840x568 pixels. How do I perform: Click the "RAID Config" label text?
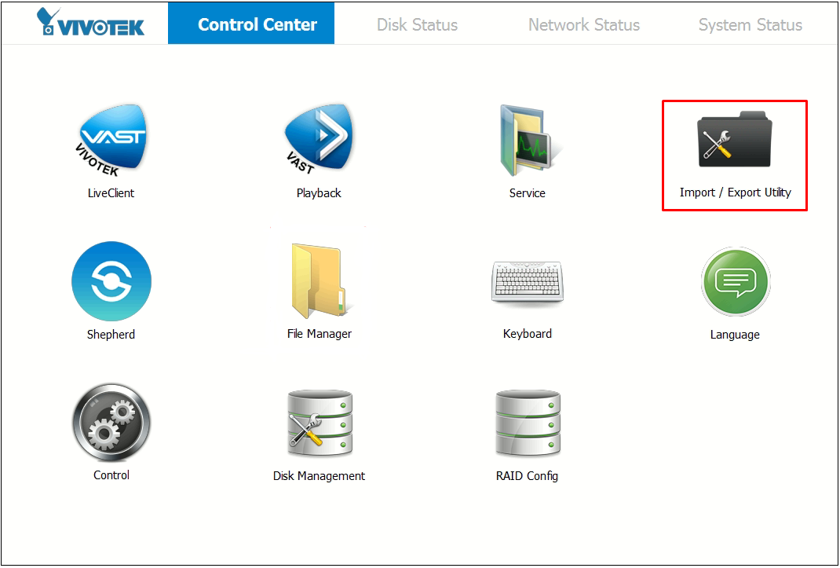coord(527,476)
